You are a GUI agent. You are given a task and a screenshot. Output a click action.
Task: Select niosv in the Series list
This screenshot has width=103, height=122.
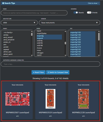[x=39, y=50]
